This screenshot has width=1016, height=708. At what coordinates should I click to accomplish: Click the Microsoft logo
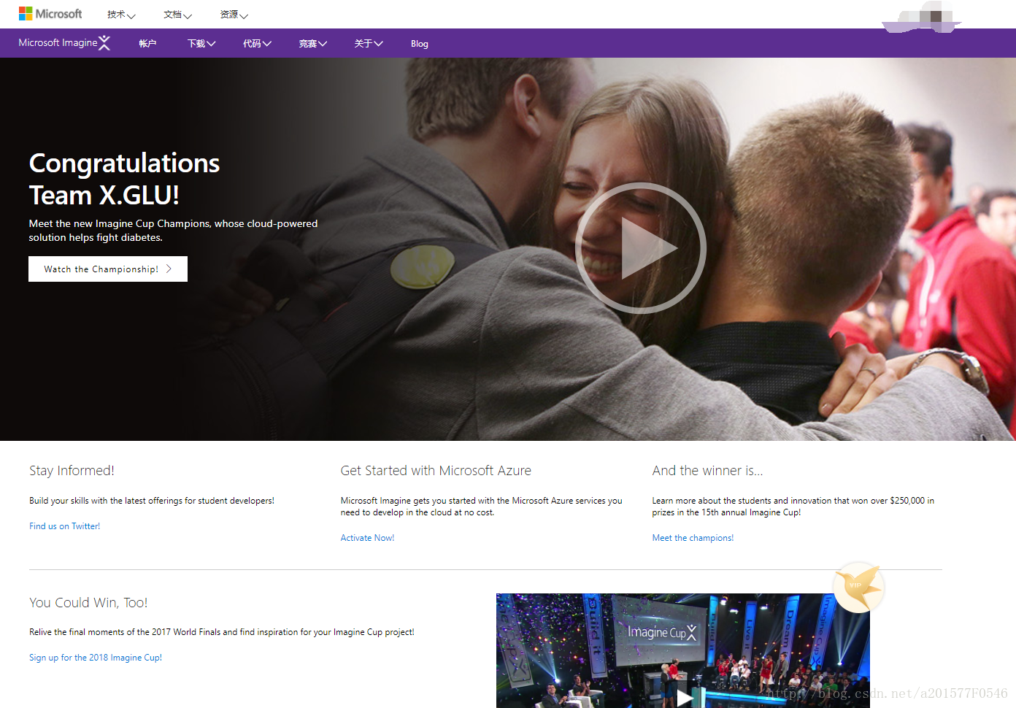pos(50,14)
